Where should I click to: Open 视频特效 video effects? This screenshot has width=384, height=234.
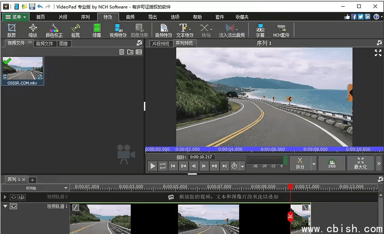[118, 30]
